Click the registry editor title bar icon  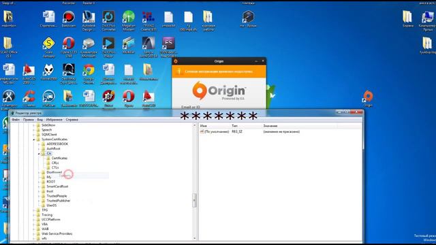click(12, 113)
